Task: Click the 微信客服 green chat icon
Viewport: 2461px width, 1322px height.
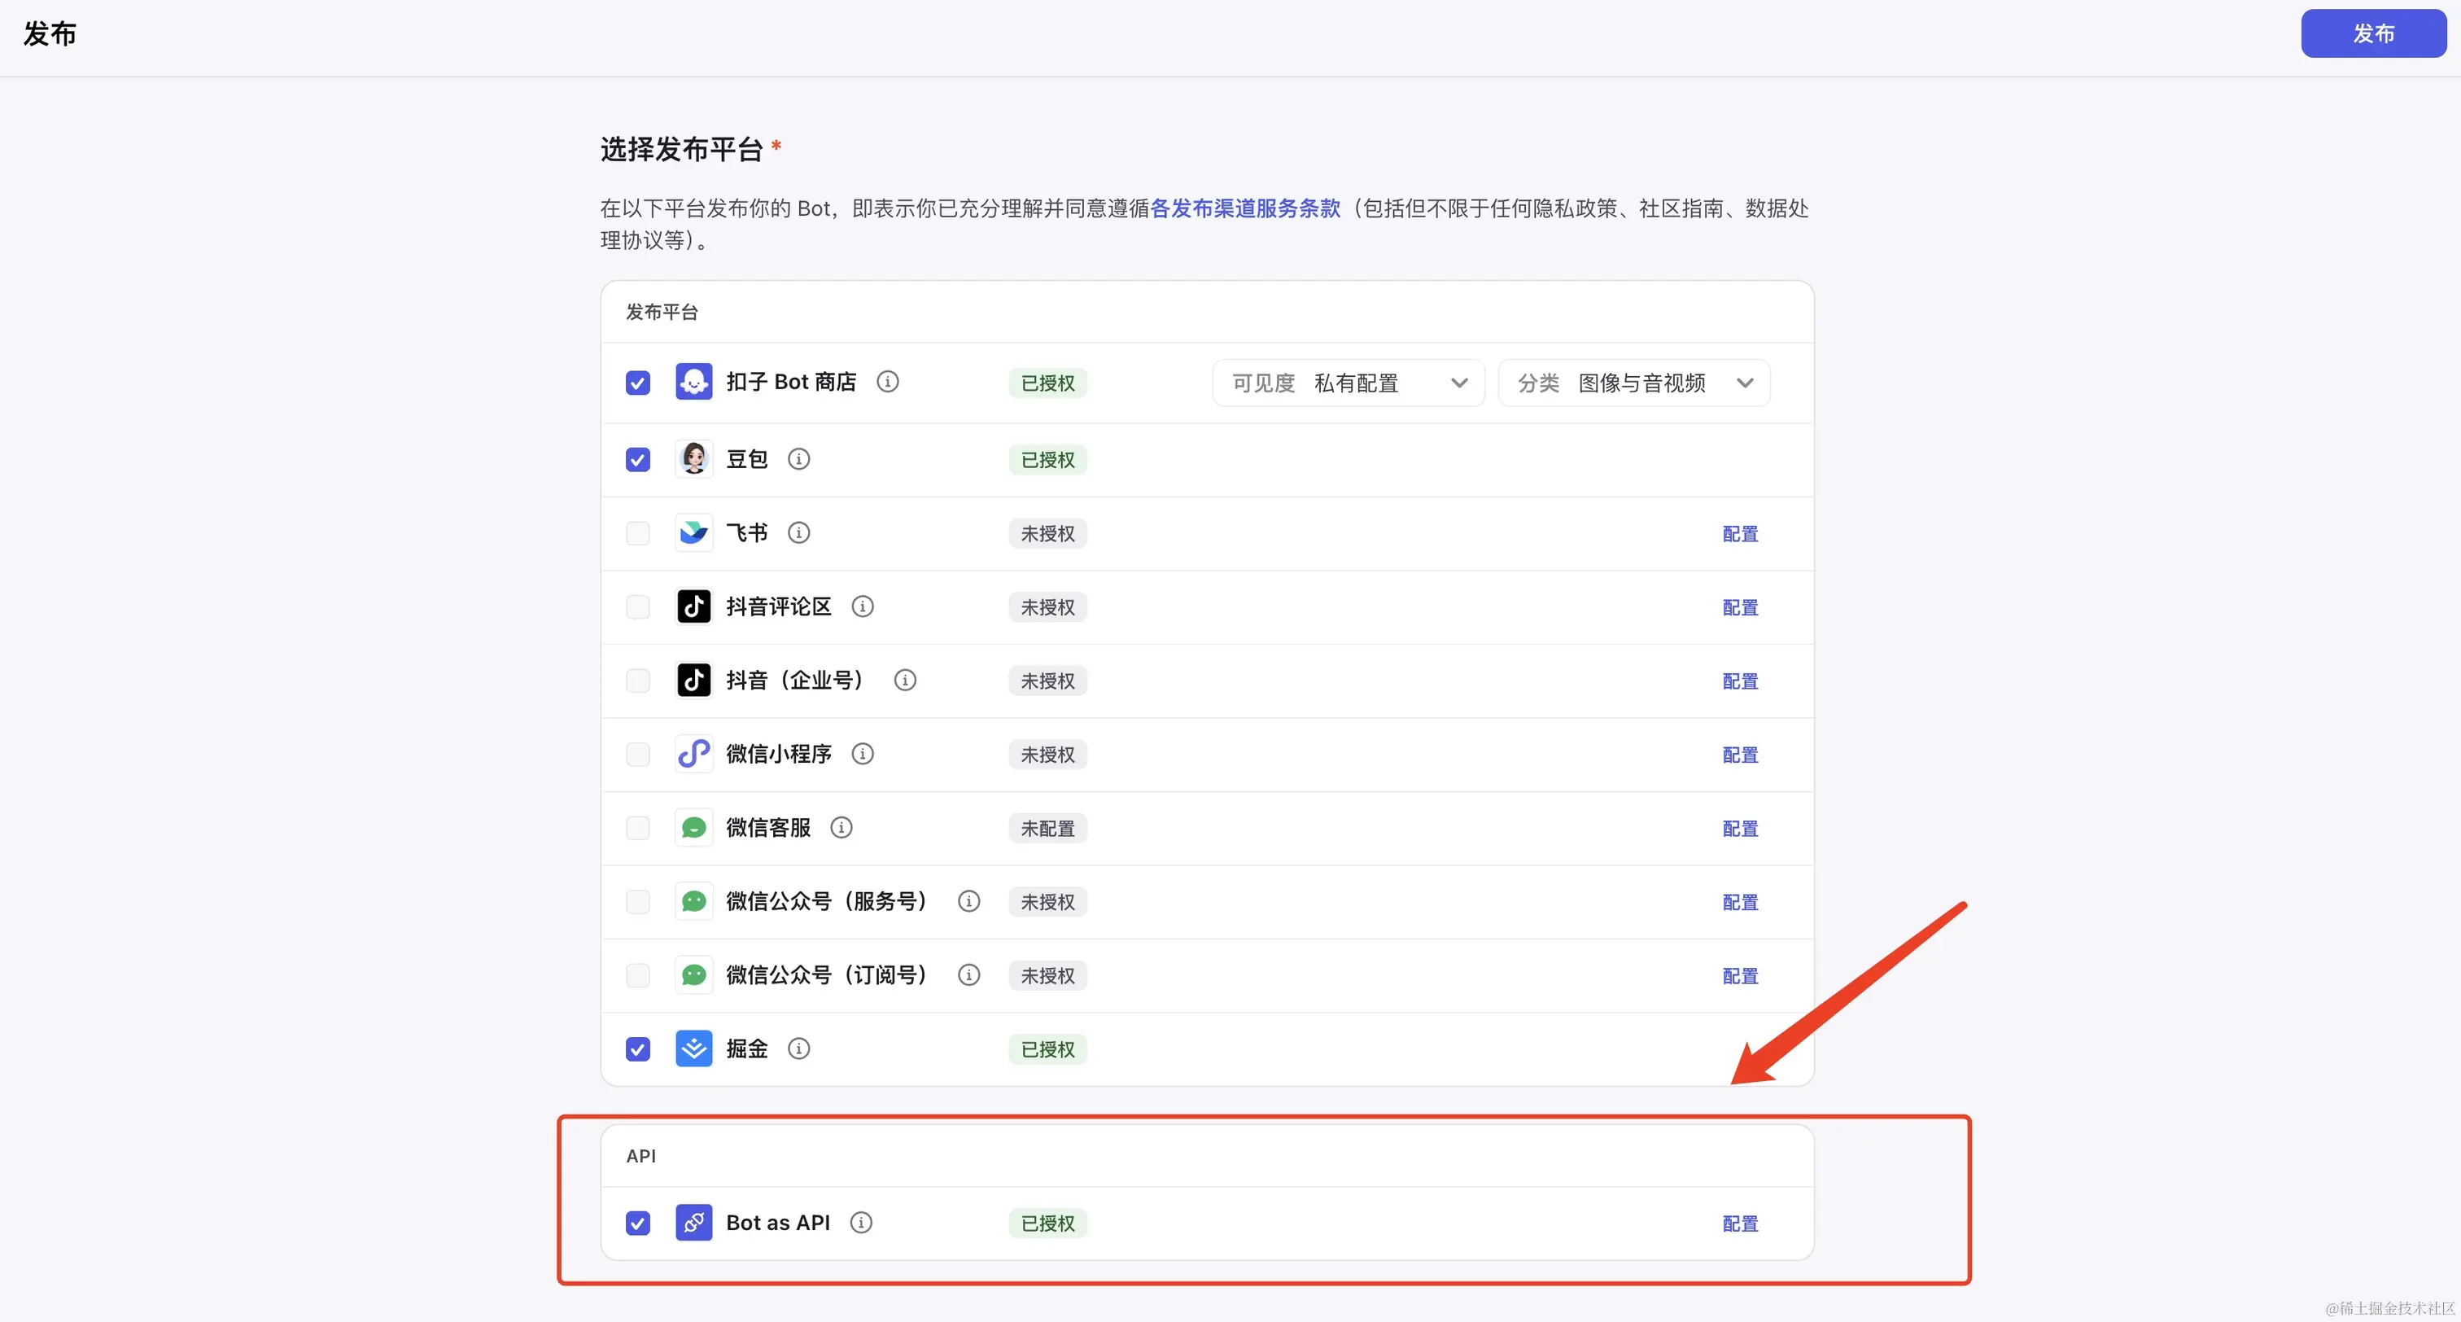Action: [693, 827]
